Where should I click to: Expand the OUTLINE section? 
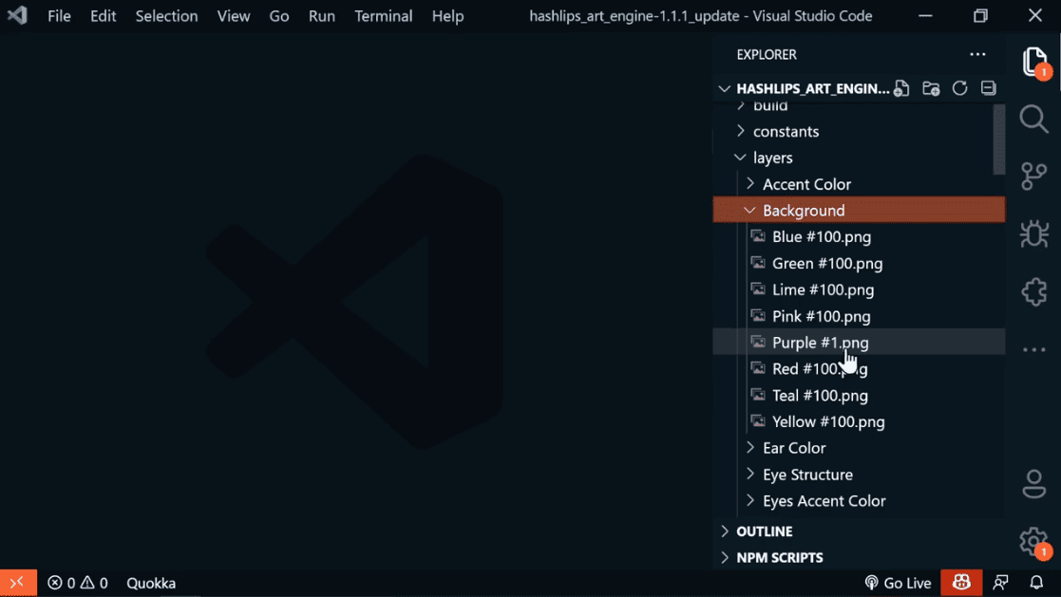click(x=725, y=532)
